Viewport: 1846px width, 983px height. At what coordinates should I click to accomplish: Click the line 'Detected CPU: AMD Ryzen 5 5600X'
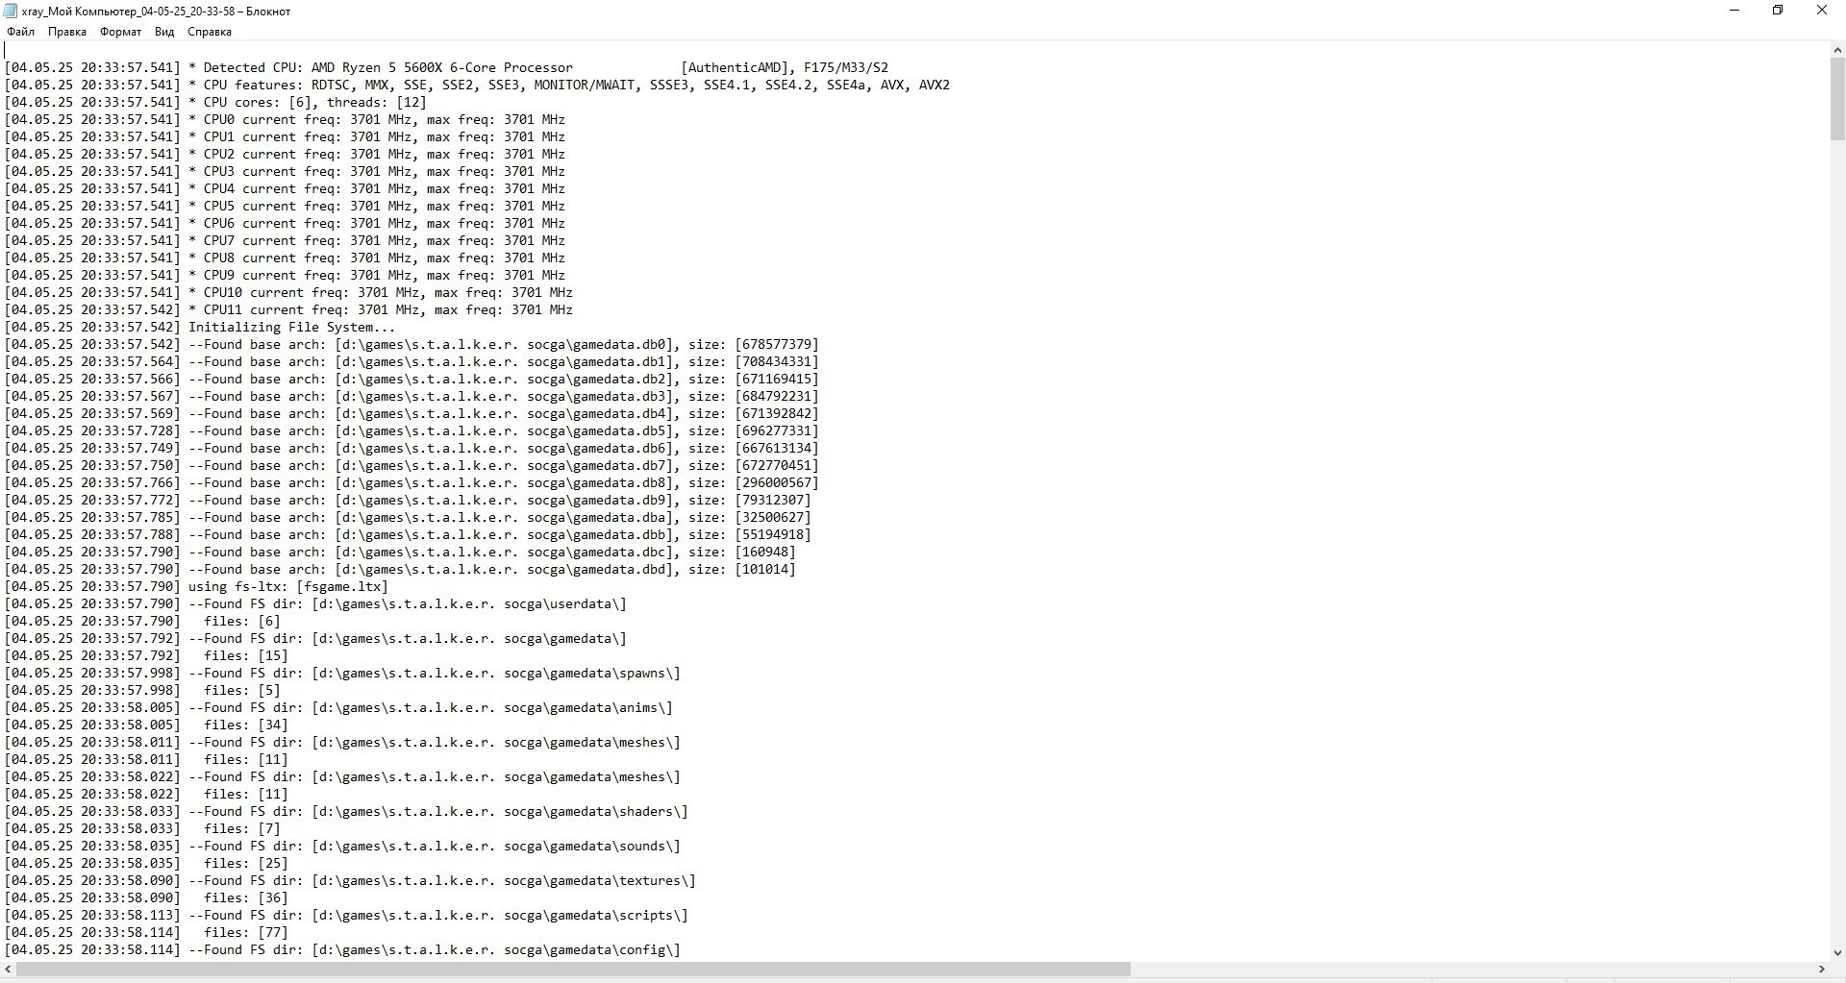click(447, 67)
